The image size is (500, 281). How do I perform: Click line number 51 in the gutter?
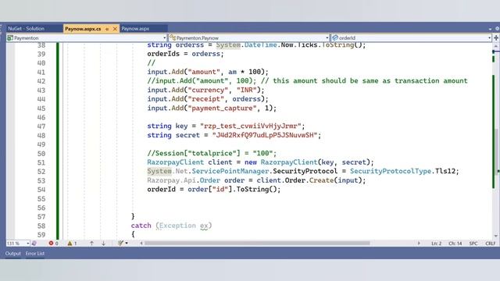(x=41, y=163)
